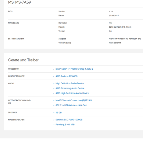Open 802.11n USB Wireless LAN Card link
The width and height of the screenshot is (143, 146).
(x=71, y=105)
